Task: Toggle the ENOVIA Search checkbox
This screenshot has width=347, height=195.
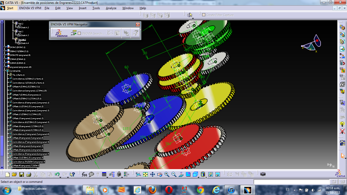Action: (x=79, y=33)
